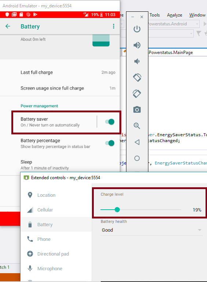The image size is (207, 282).
Task: Click the emulator volume down button
Action: [x=137, y=61]
